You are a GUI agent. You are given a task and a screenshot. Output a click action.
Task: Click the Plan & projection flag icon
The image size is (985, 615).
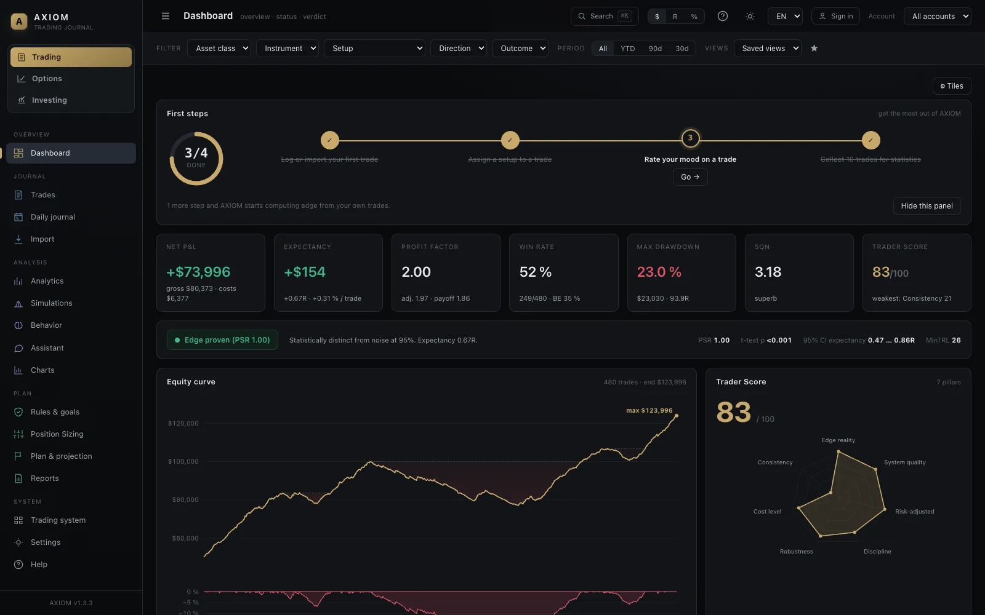tap(18, 456)
